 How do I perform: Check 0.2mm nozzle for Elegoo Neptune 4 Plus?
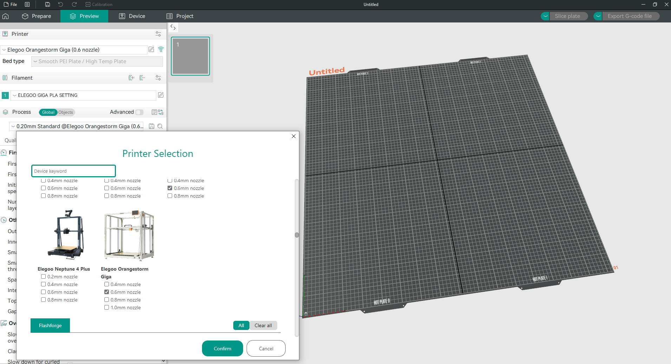pos(43,276)
